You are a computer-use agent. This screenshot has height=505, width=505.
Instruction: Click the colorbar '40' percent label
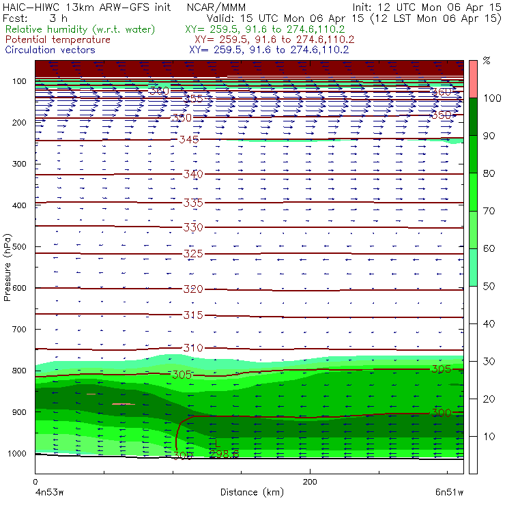tap(489, 323)
